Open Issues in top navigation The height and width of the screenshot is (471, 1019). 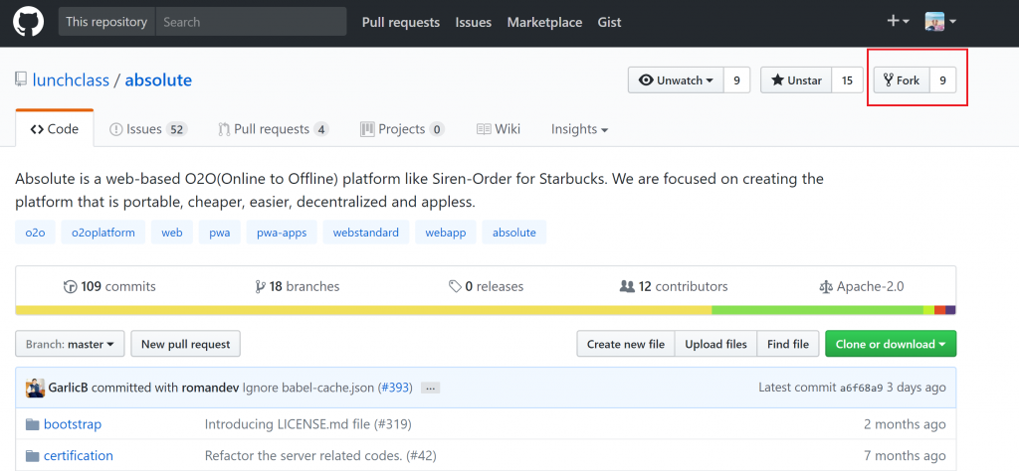[473, 22]
